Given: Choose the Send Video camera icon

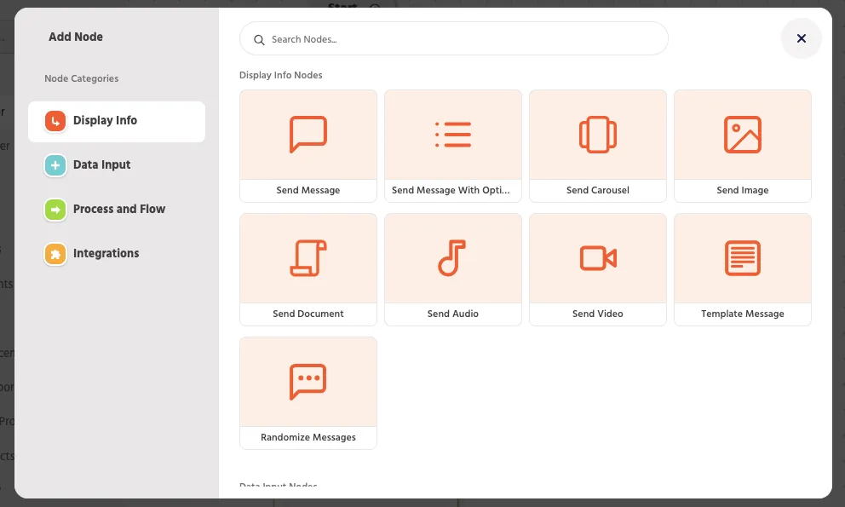Looking at the screenshot, I should (598, 258).
